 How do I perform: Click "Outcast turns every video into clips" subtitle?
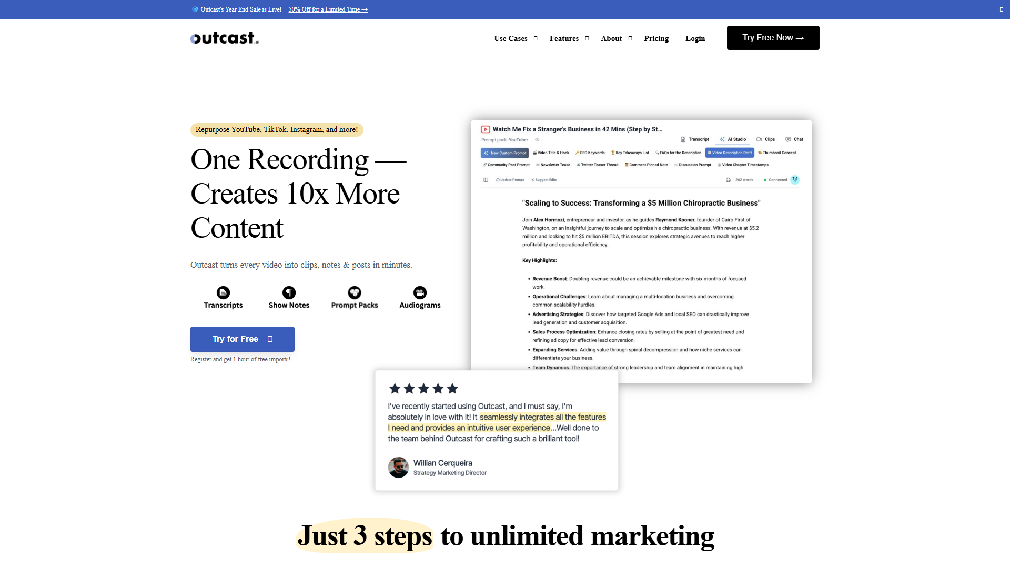click(x=301, y=265)
